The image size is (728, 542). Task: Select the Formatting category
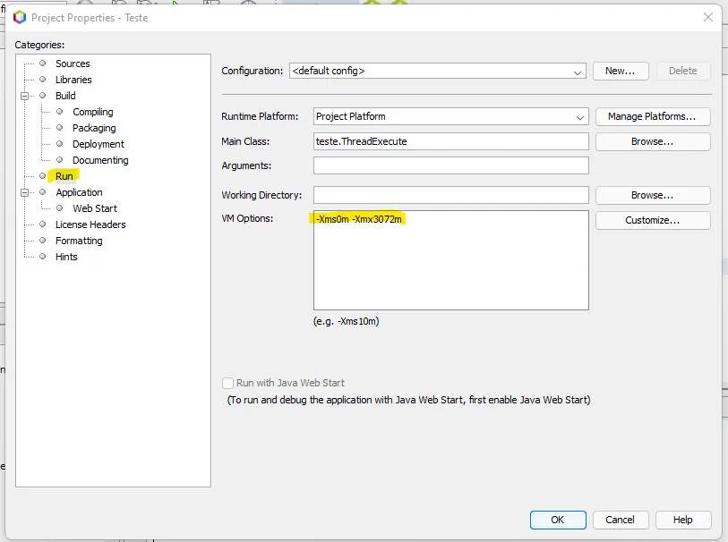tap(78, 241)
